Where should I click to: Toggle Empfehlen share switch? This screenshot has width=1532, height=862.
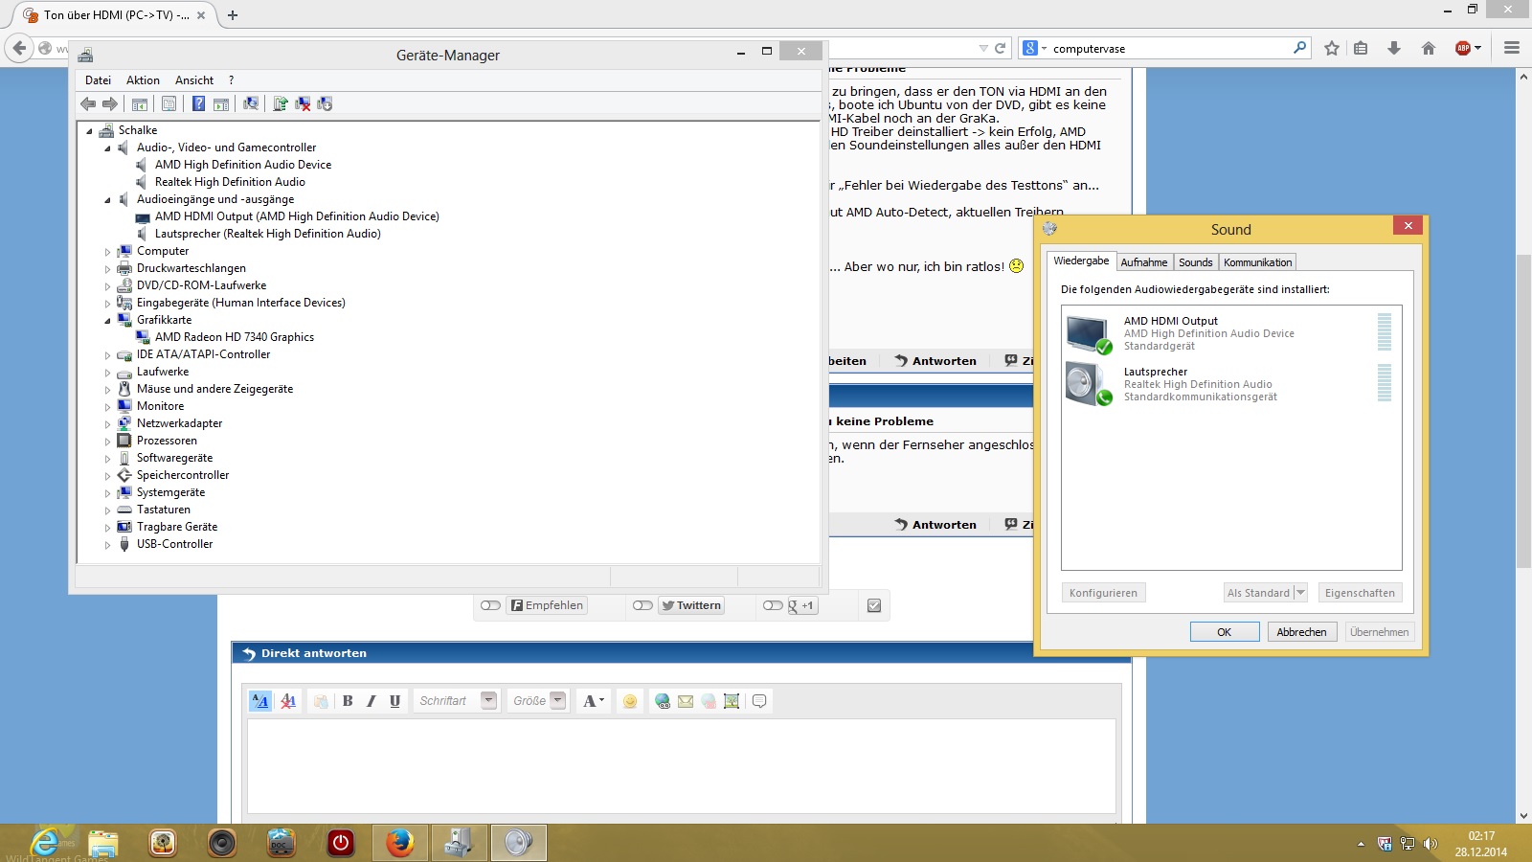click(491, 605)
